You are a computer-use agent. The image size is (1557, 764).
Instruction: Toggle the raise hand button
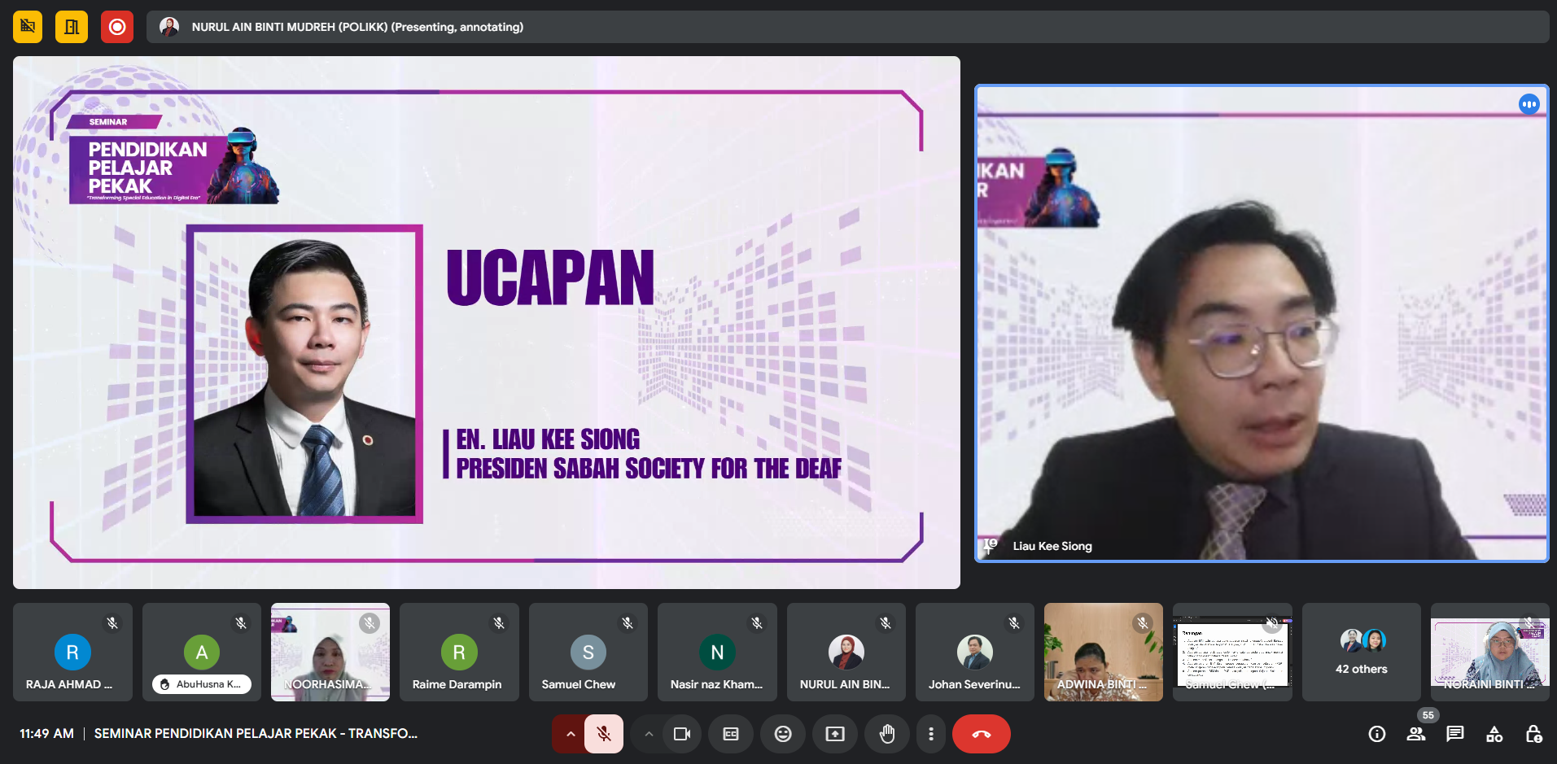click(887, 734)
